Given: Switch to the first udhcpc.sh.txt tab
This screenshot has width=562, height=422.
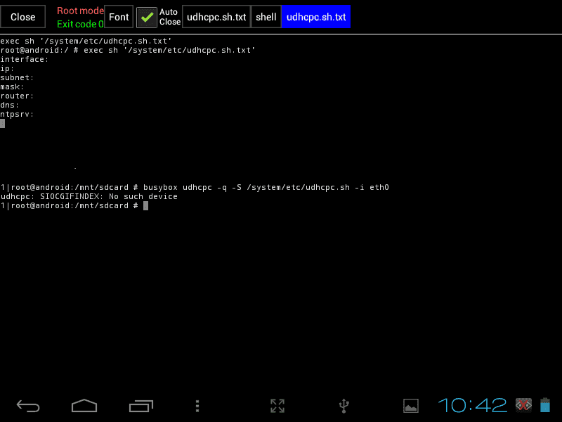Looking at the screenshot, I should click(216, 16).
